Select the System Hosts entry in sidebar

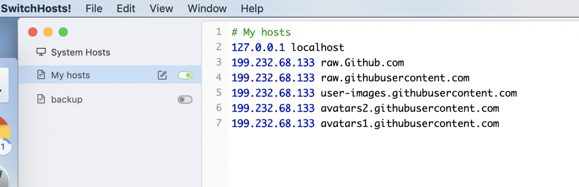coord(81,52)
